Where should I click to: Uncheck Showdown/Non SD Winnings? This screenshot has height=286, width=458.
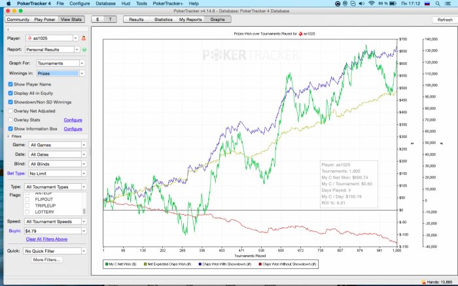tap(10, 102)
